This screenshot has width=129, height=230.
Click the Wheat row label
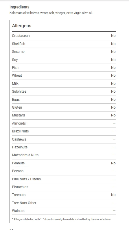(x=17, y=76)
